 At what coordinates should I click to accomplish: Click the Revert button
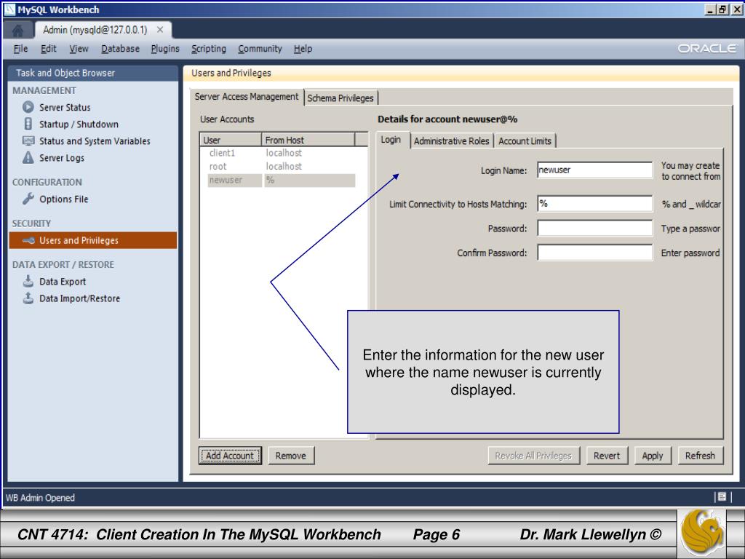tap(607, 456)
